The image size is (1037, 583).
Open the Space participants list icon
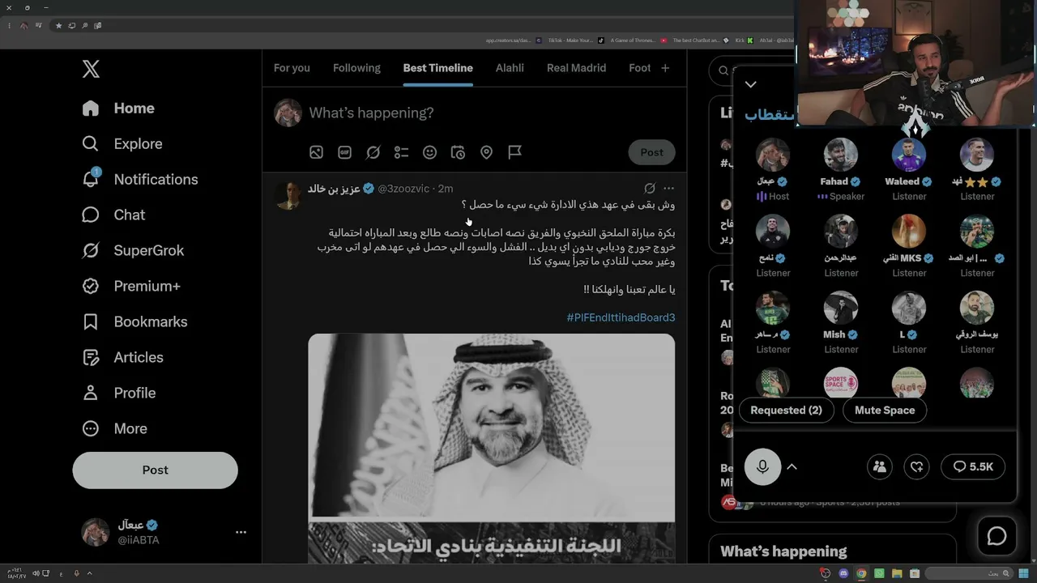click(x=879, y=466)
